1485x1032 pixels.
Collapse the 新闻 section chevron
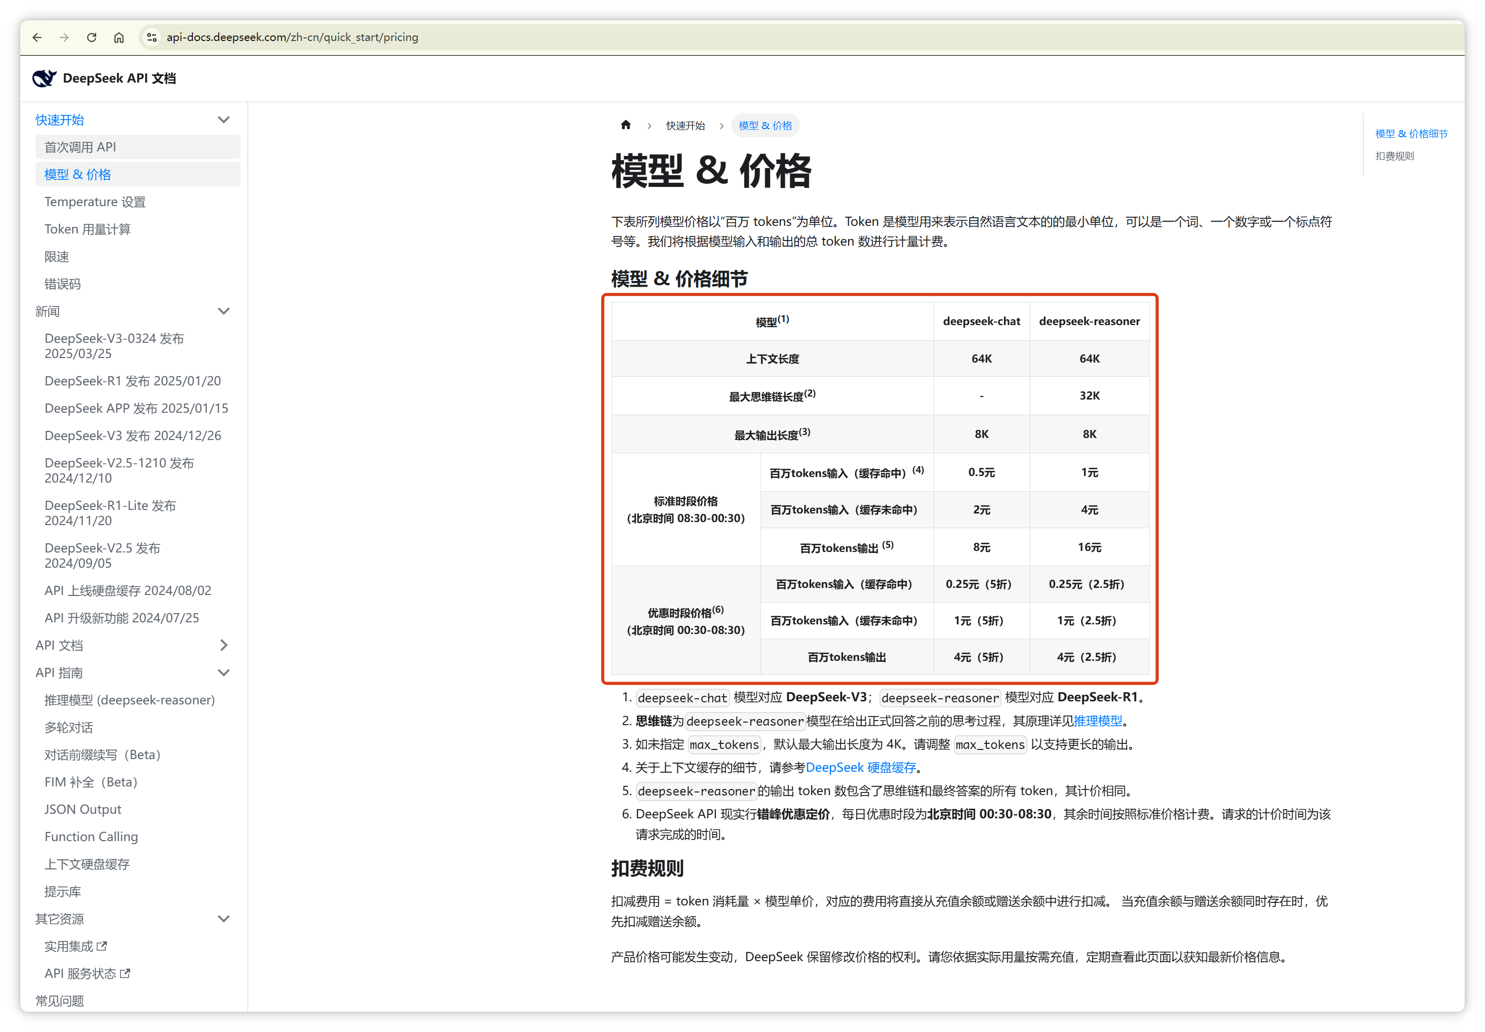(x=224, y=311)
